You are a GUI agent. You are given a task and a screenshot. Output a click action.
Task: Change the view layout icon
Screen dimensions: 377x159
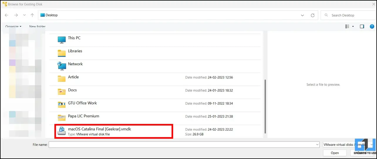pos(347,26)
